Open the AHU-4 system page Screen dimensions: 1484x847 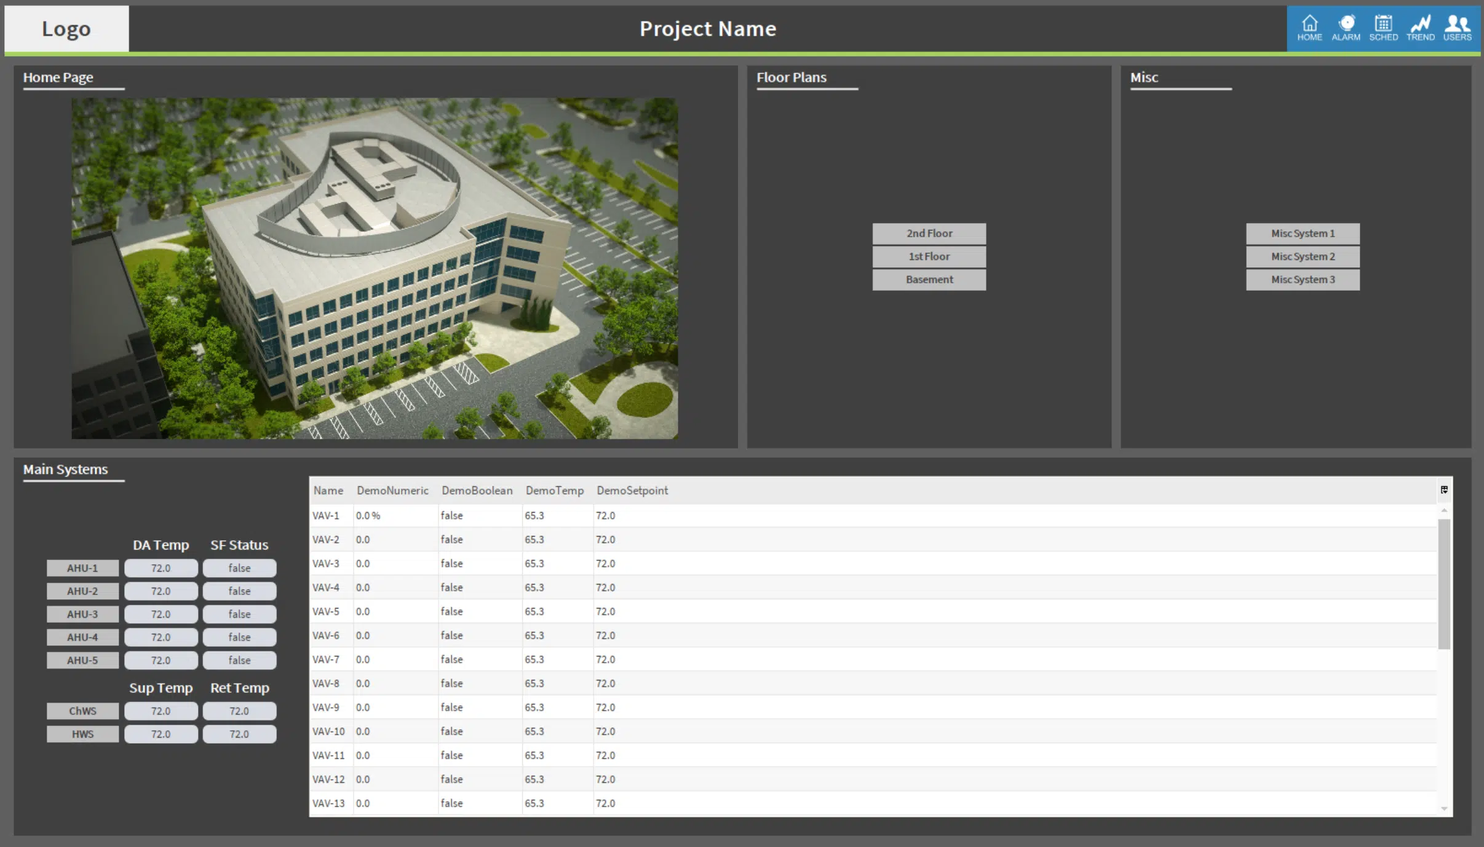[x=82, y=637]
